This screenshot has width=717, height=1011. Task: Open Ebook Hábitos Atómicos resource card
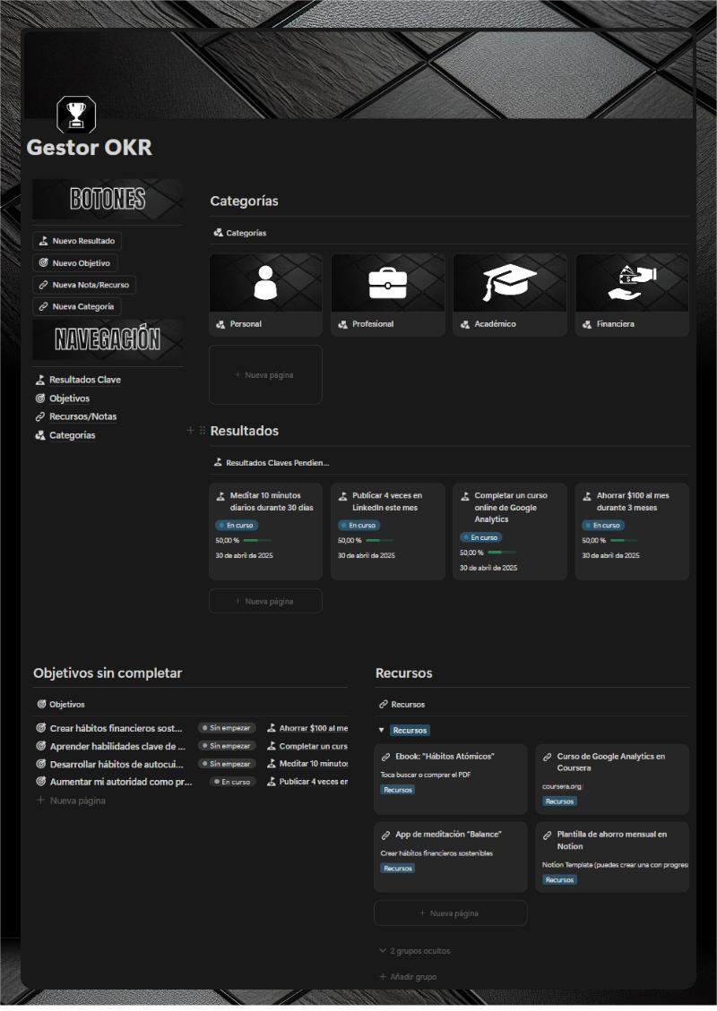[451, 779]
